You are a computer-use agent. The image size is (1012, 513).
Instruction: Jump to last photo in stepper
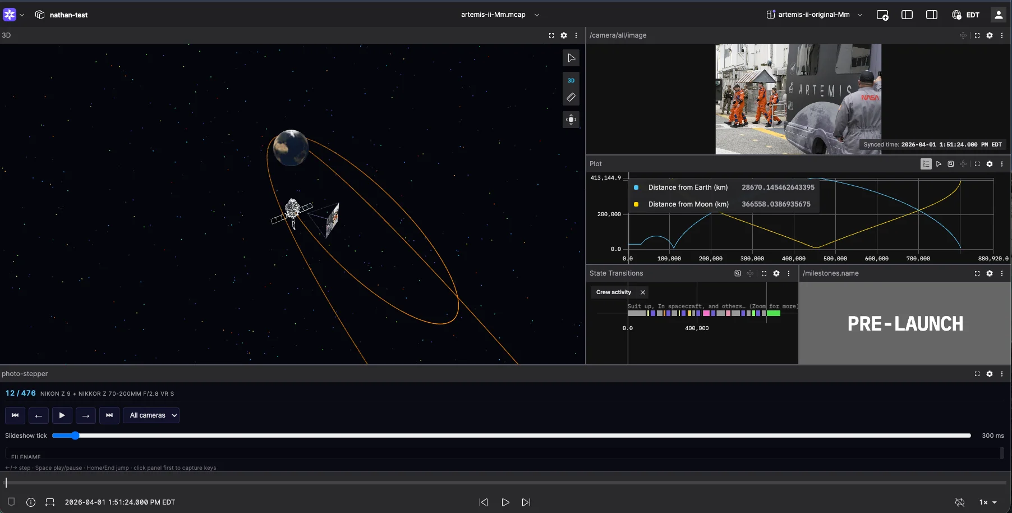pos(109,415)
